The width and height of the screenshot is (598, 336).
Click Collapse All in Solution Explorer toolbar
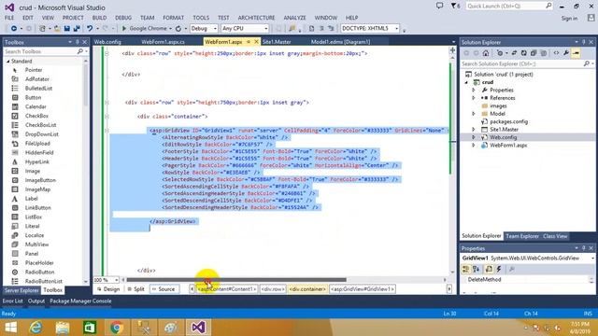534,53
